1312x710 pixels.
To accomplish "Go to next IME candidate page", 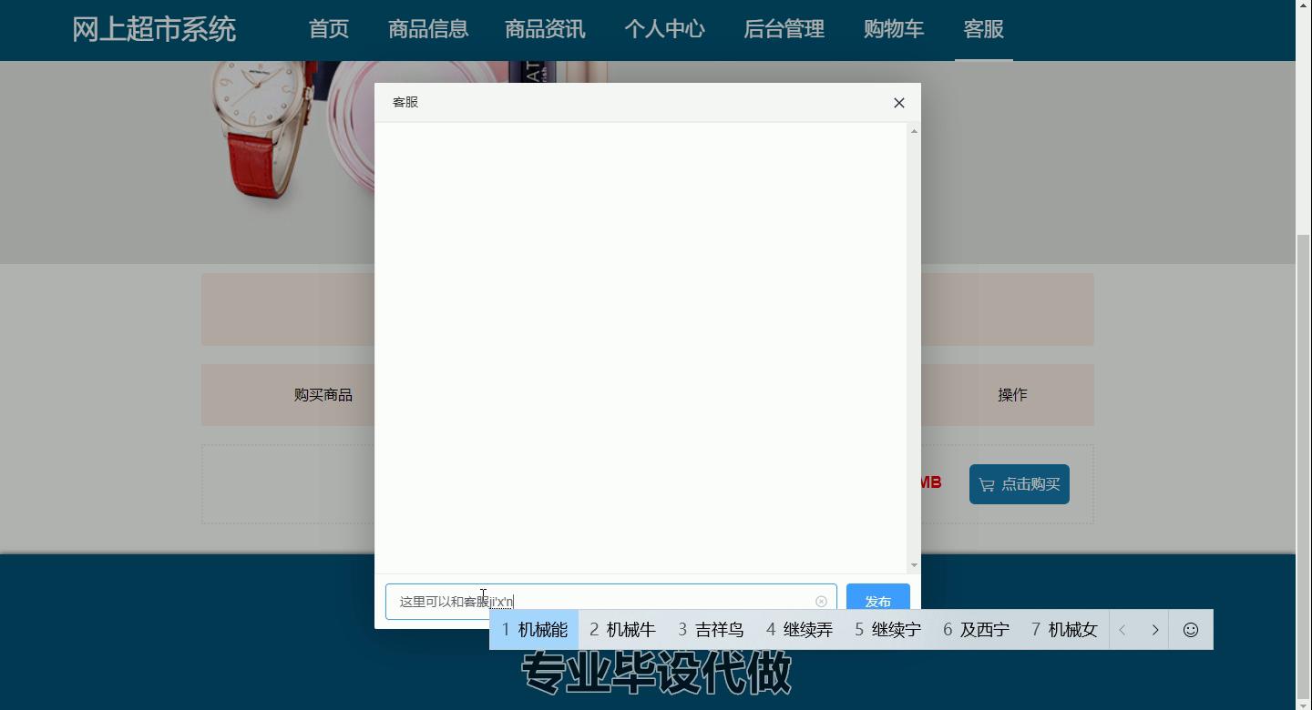I will [x=1154, y=630].
